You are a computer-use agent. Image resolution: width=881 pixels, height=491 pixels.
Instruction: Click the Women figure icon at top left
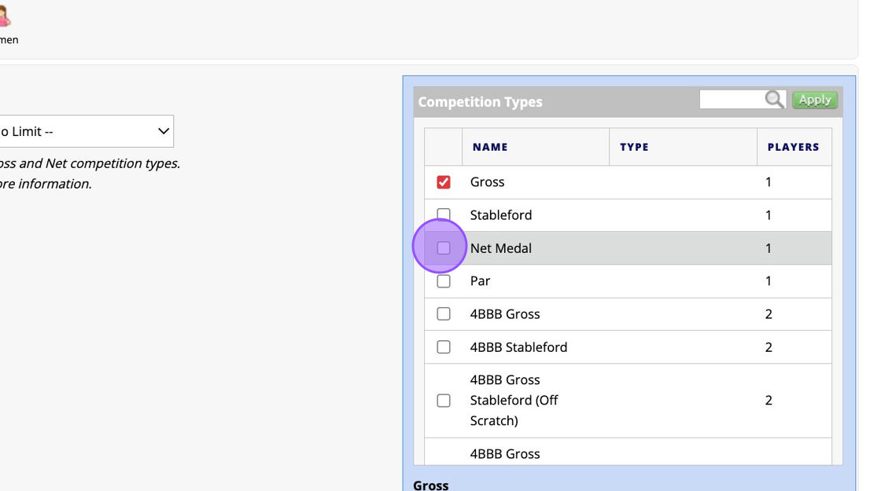(x=5, y=16)
